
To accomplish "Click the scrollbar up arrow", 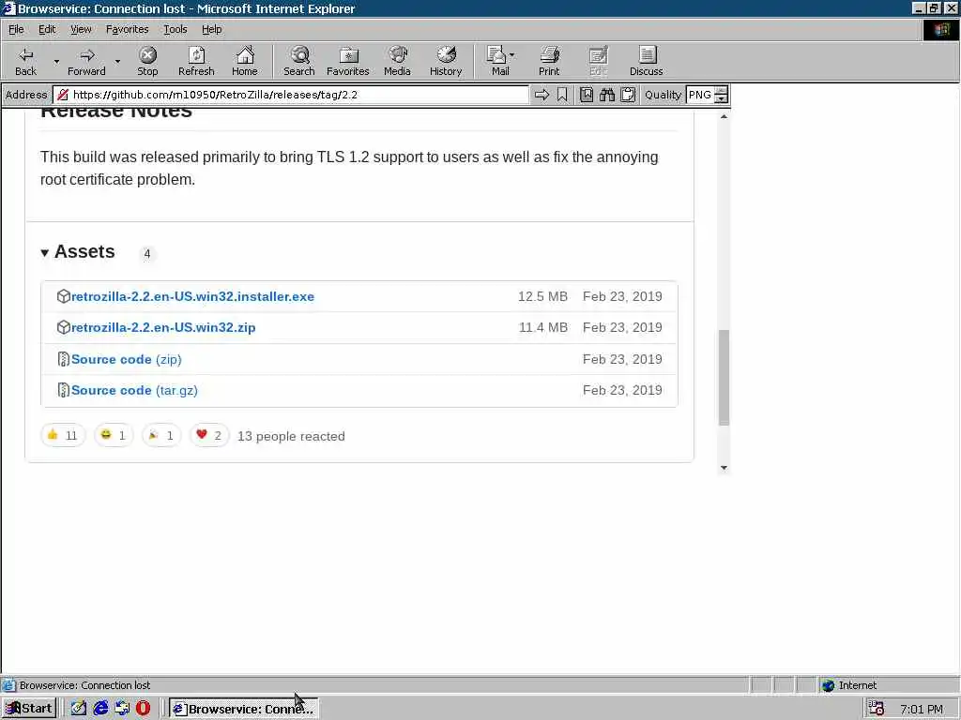I will tap(724, 116).
